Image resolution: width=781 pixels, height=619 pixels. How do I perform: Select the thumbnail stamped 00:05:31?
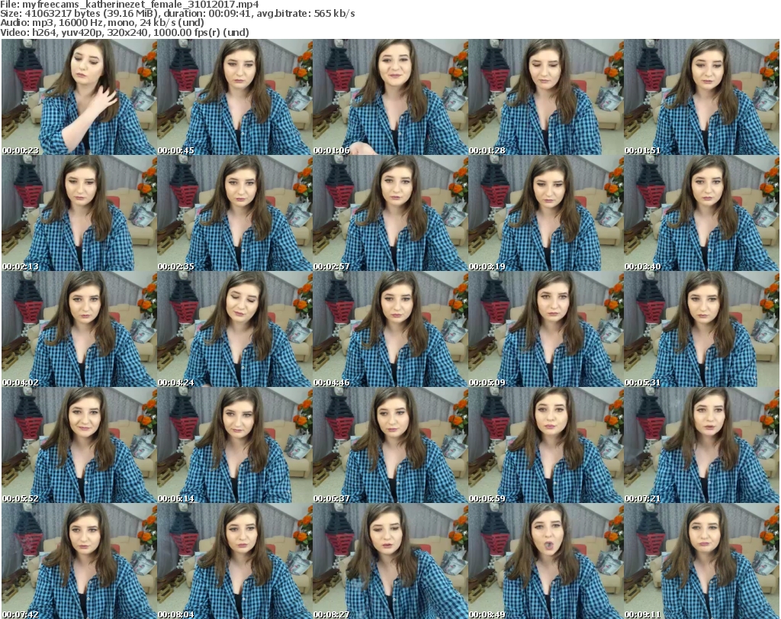click(x=702, y=329)
